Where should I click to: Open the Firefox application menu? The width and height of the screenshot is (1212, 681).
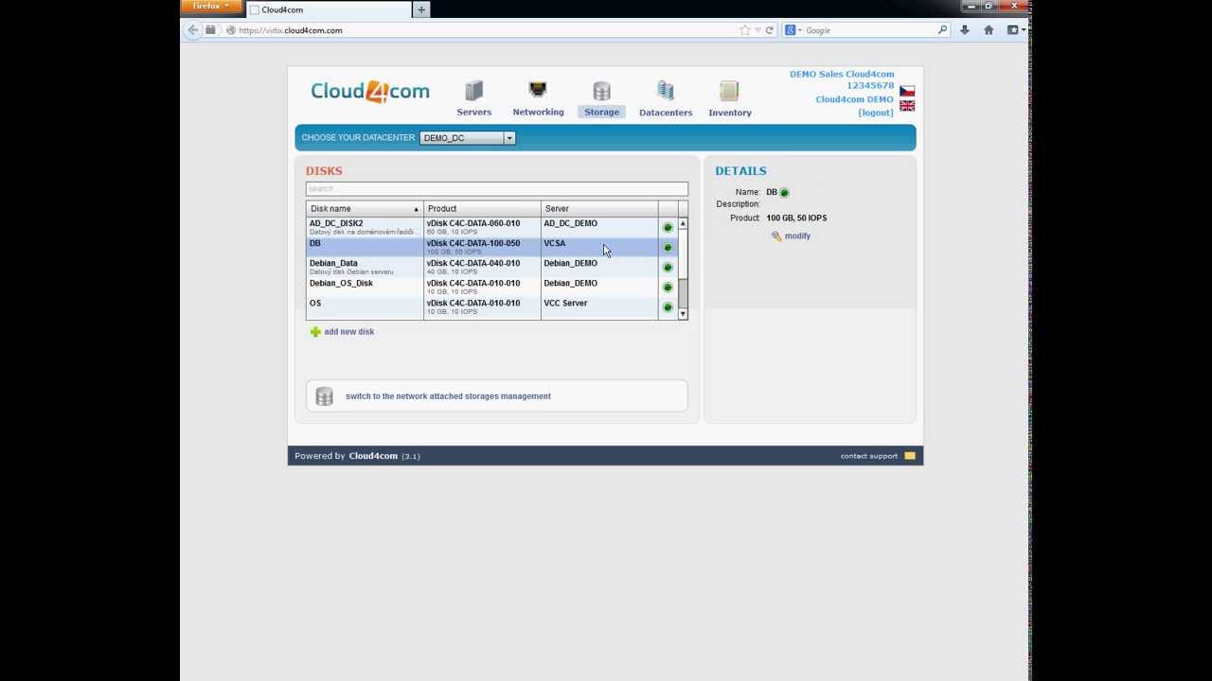211,7
